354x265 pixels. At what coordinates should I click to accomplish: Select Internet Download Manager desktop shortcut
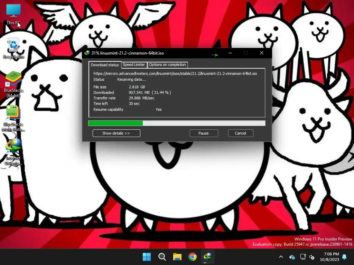tap(13, 152)
